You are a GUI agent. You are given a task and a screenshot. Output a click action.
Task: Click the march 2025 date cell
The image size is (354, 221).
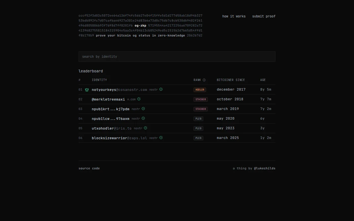tap(228, 138)
